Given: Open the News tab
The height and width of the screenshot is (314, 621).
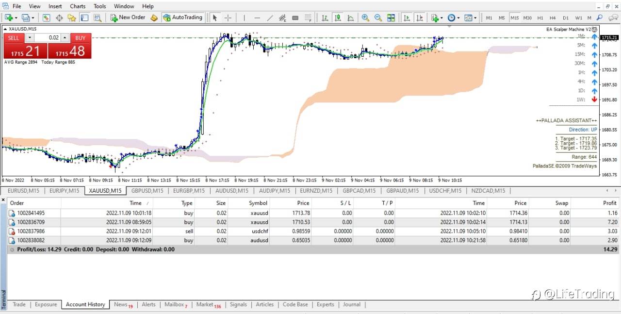Looking at the screenshot, I should (123, 304).
